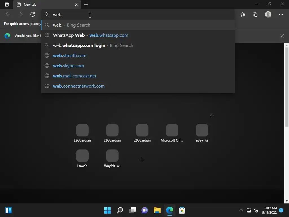Go forward using the forward arrow
The height and width of the screenshot is (217, 289).
click(x=20, y=14)
